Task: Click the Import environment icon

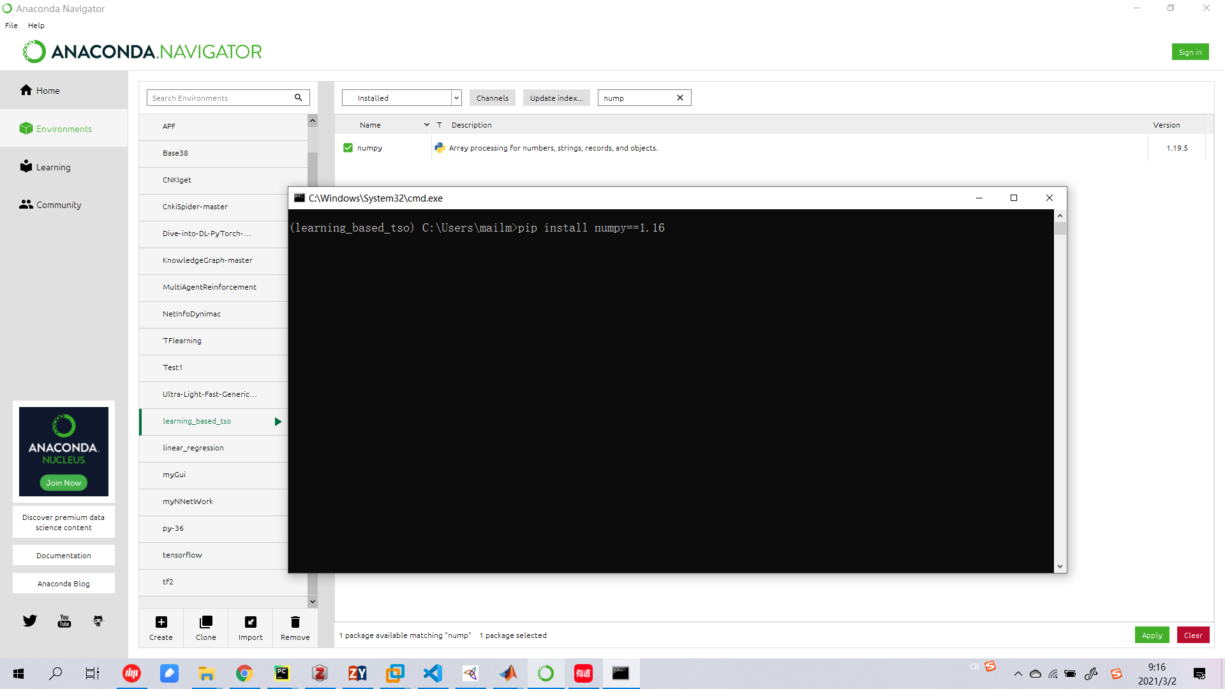Action: click(250, 622)
